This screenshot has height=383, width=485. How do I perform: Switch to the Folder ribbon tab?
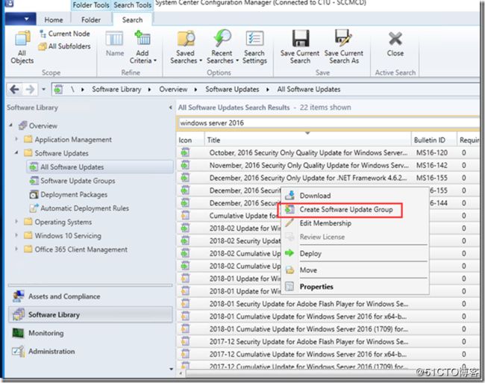click(x=91, y=20)
